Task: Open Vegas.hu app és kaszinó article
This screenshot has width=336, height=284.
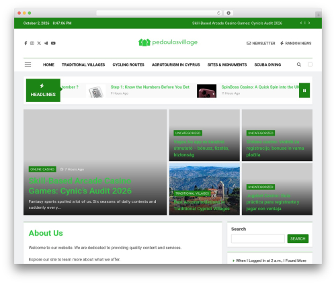Action: [x=202, y=148]
